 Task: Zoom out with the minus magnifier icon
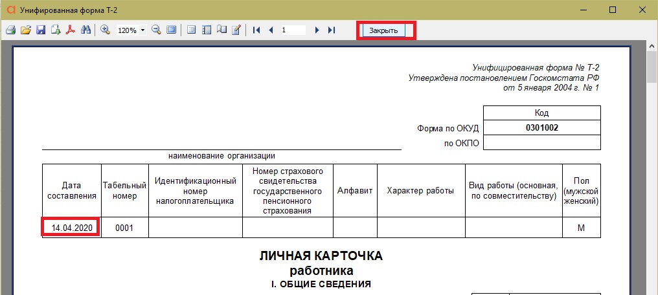tap(157, 30)
